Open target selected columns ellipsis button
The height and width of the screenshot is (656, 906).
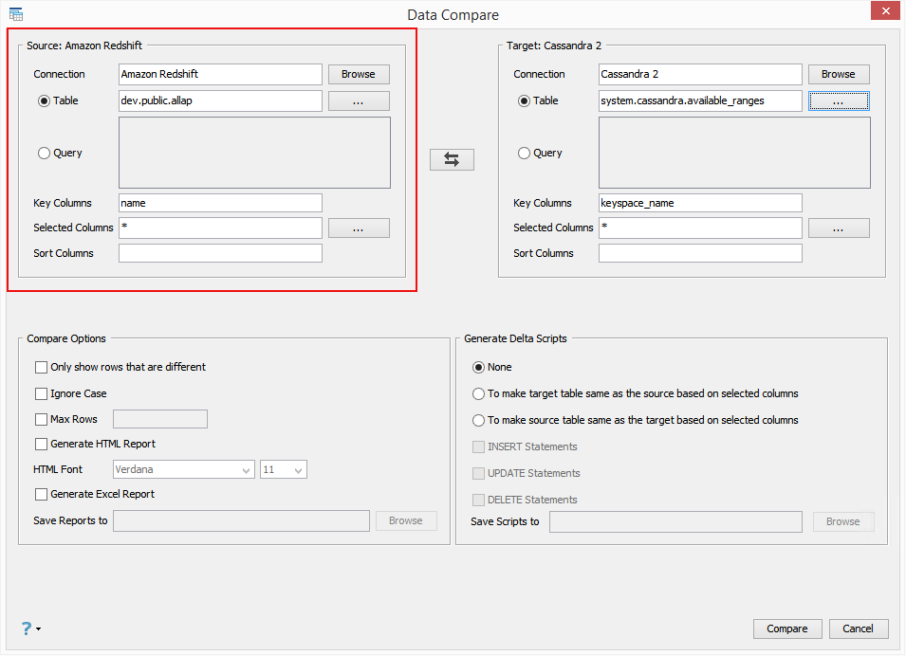(839, 228)
